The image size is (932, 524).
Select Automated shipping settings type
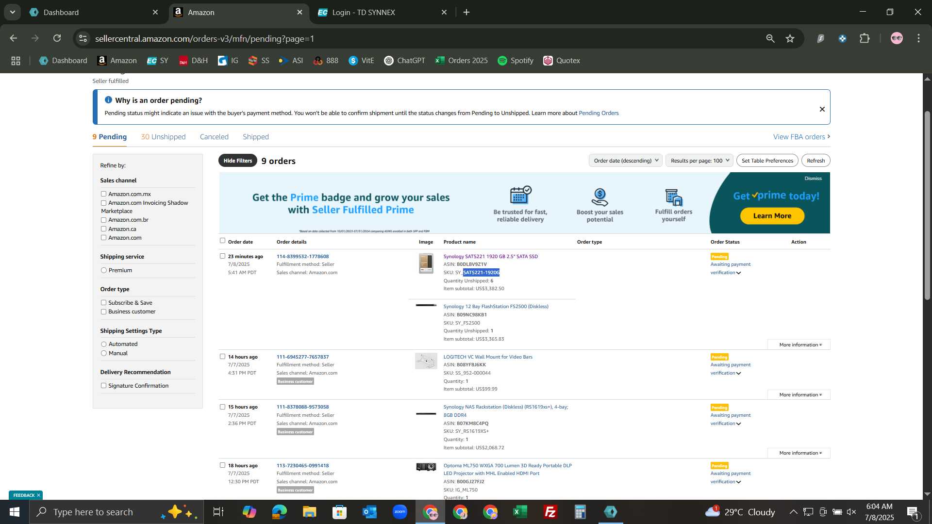[103, 344]
